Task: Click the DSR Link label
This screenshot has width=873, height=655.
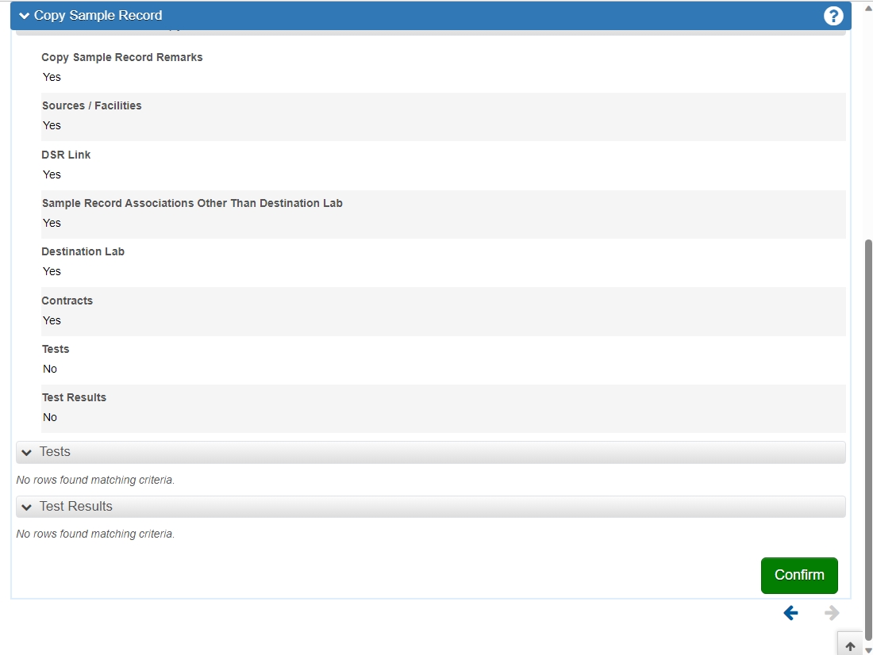Action: pos(66,155)
